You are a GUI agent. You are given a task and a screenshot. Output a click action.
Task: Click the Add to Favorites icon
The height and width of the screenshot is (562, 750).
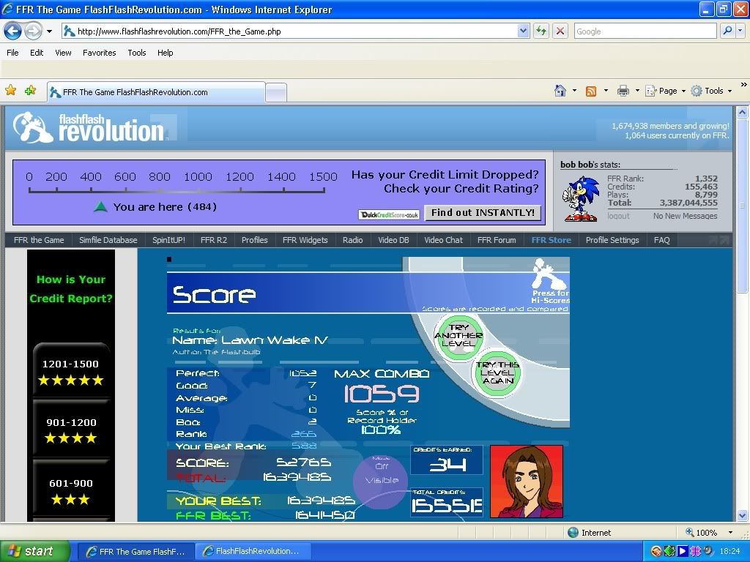point(30,91)
